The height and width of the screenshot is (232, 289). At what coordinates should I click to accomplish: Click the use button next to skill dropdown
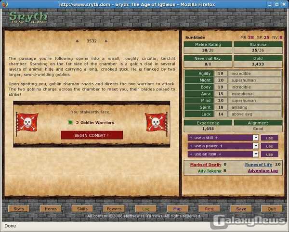pos(269,138)
